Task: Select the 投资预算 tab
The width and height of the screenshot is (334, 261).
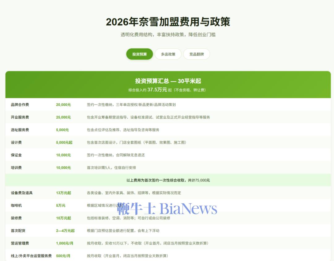Action: tap(139, 54)
